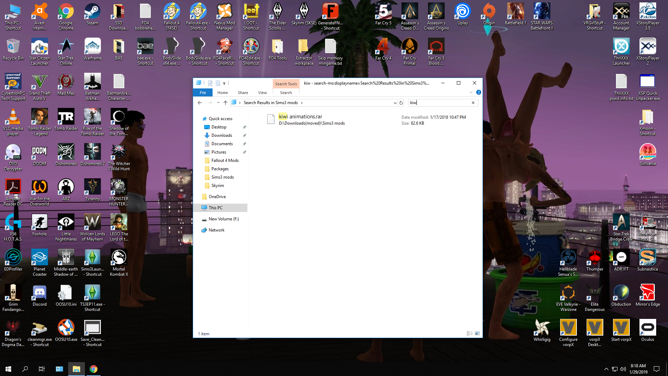Open Pictures in navigation pane
The height and width of the screenshot is (376, 668).
(x=218, y=152)
